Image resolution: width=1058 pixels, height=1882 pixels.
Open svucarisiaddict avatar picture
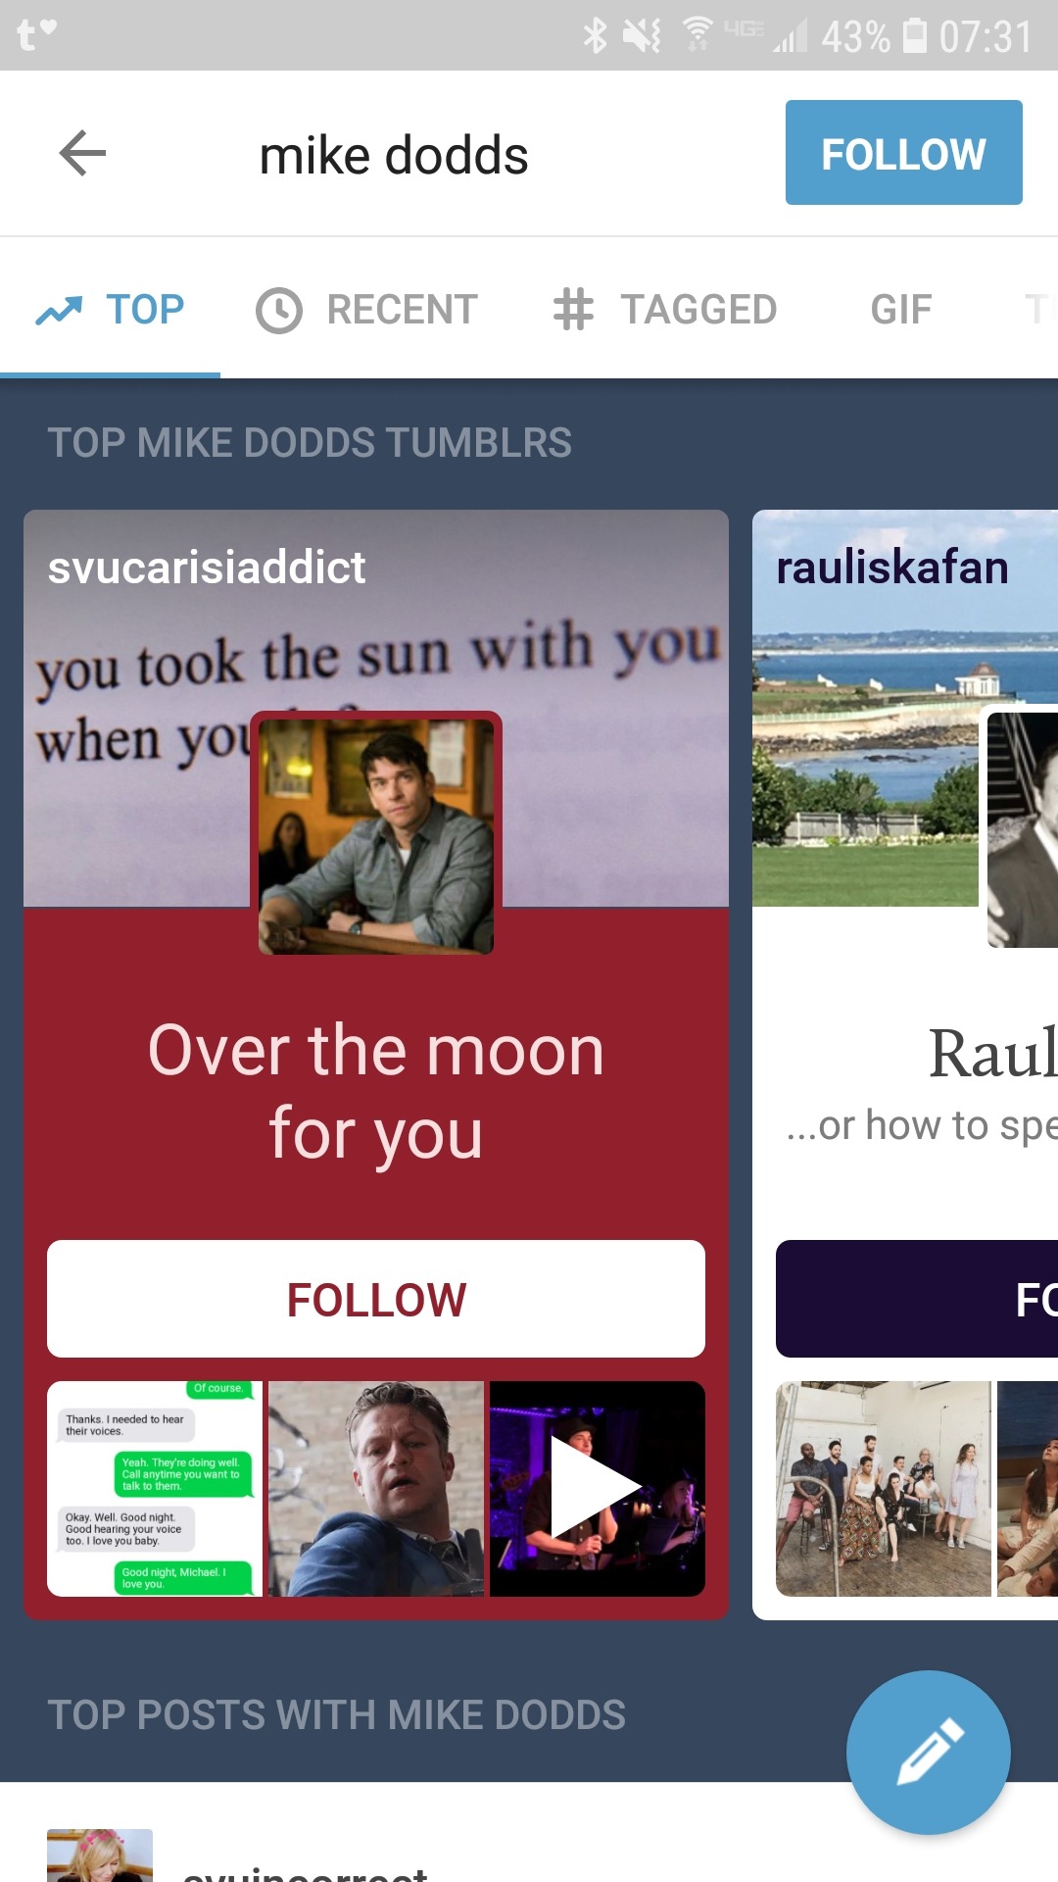pyautogui.click(x=376, y=836)
